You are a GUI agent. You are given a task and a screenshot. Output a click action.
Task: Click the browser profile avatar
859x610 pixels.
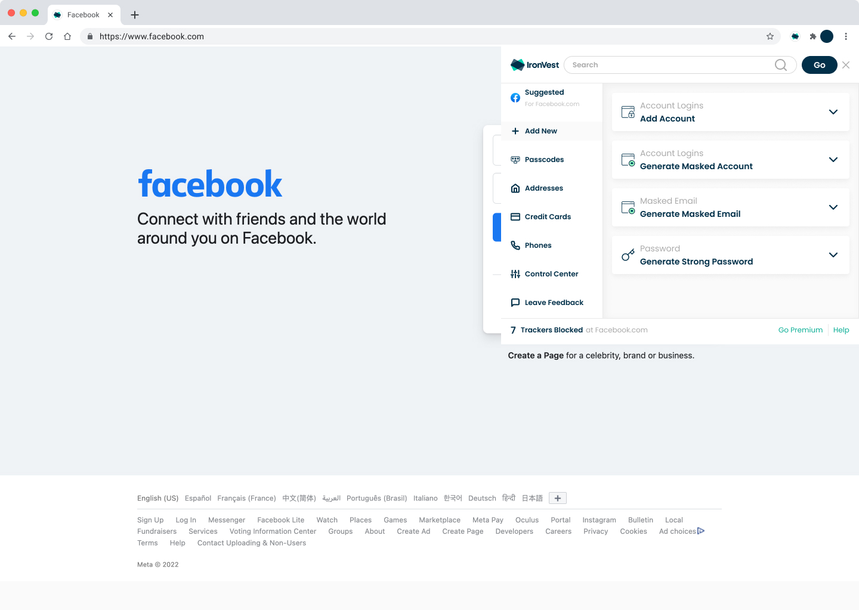827,36
